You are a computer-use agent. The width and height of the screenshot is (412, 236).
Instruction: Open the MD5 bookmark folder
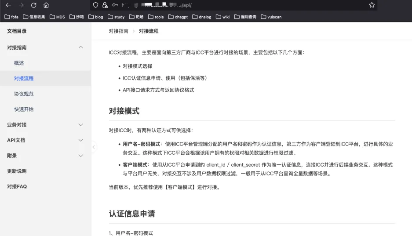(x=57, y=17)
